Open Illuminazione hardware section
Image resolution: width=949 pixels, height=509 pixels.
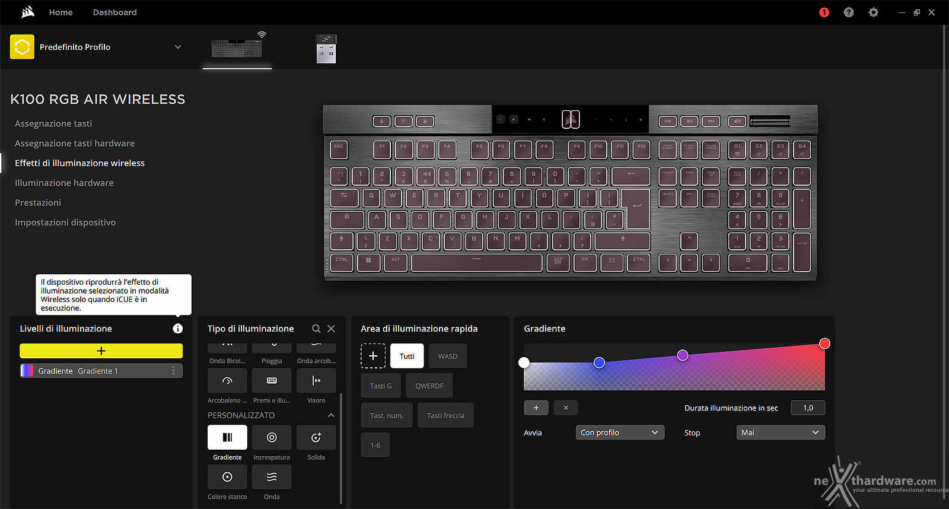tap(64, 183)
